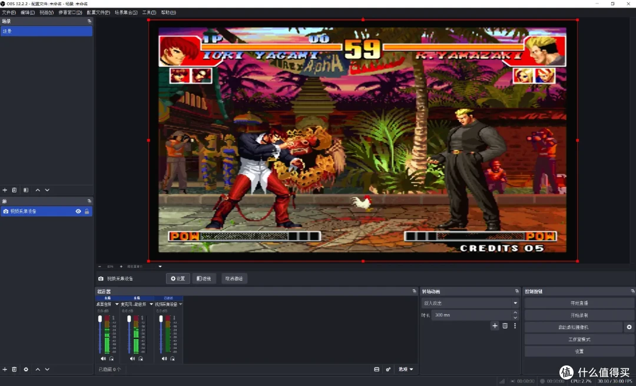Move the scene up with the arrow

click(x=38, y=189)
